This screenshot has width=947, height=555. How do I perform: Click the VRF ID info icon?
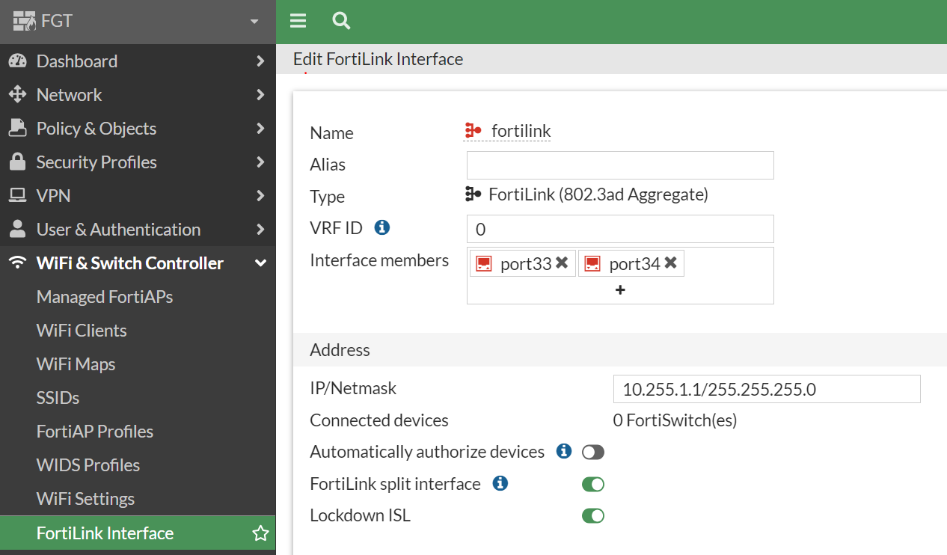(381, 227)
